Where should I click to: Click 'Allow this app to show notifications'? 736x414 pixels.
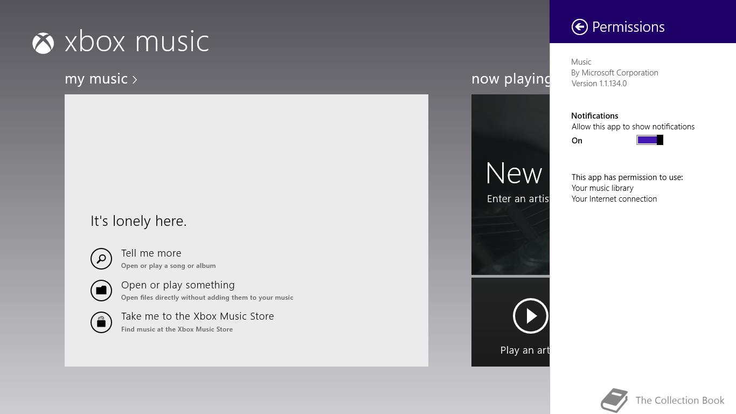pyautogui.click(x=633, y=127)
